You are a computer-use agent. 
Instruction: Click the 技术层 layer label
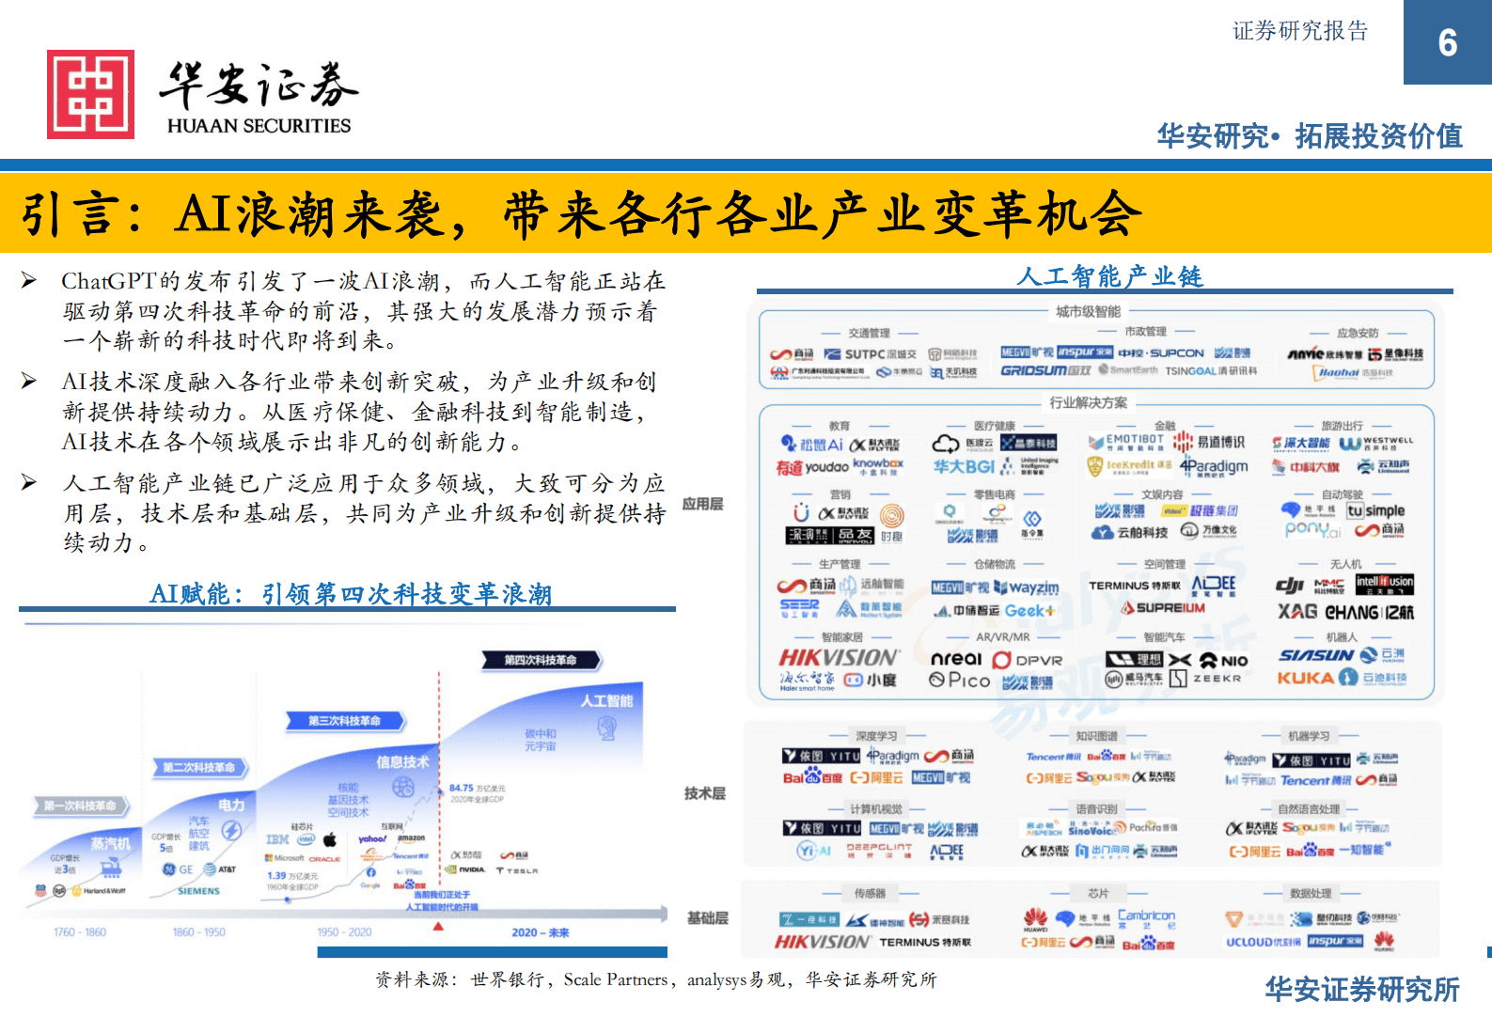[704, 793]
